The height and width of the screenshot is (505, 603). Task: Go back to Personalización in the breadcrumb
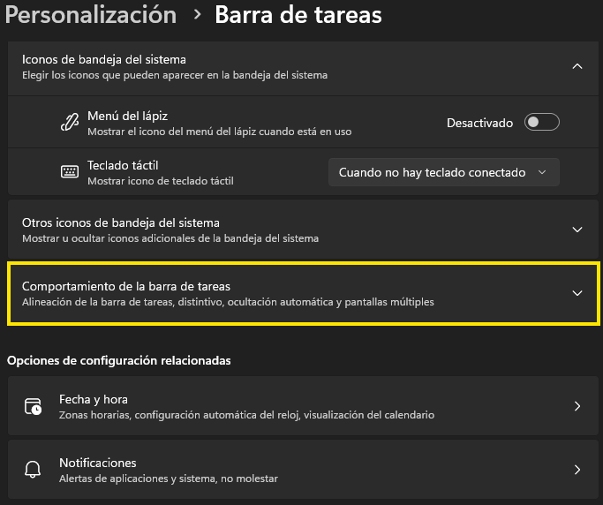tap(92, 15)
